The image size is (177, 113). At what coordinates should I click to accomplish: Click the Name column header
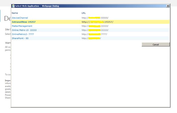point(15,13)
